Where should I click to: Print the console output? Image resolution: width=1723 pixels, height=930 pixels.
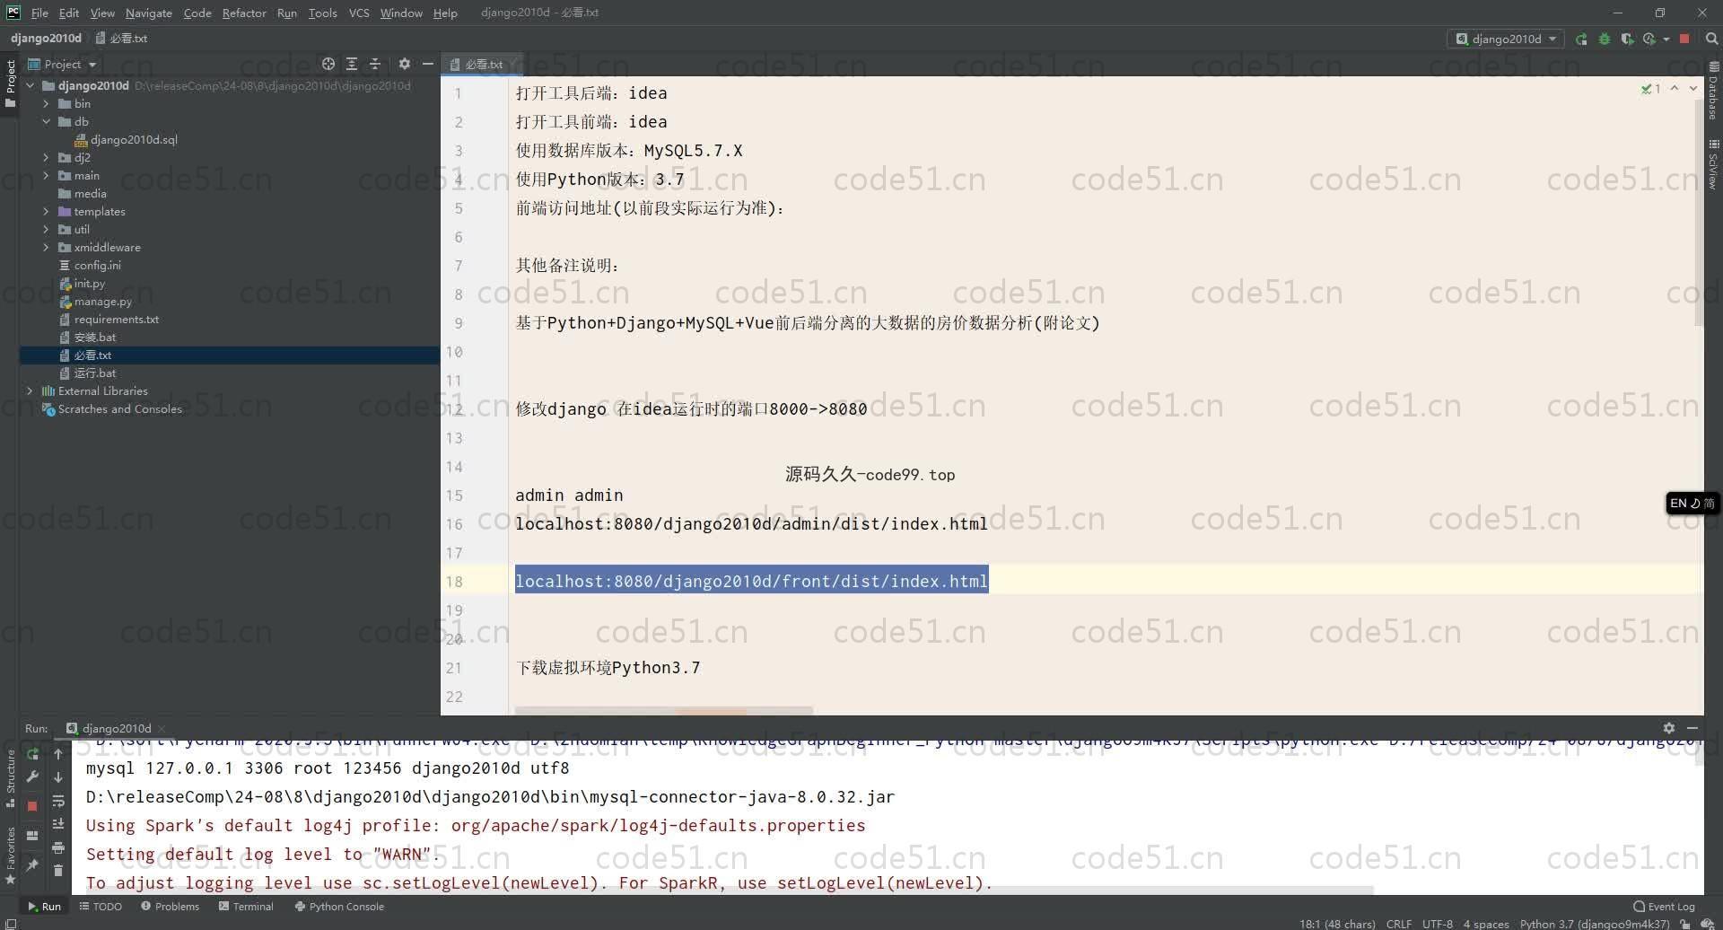point(58,847)
